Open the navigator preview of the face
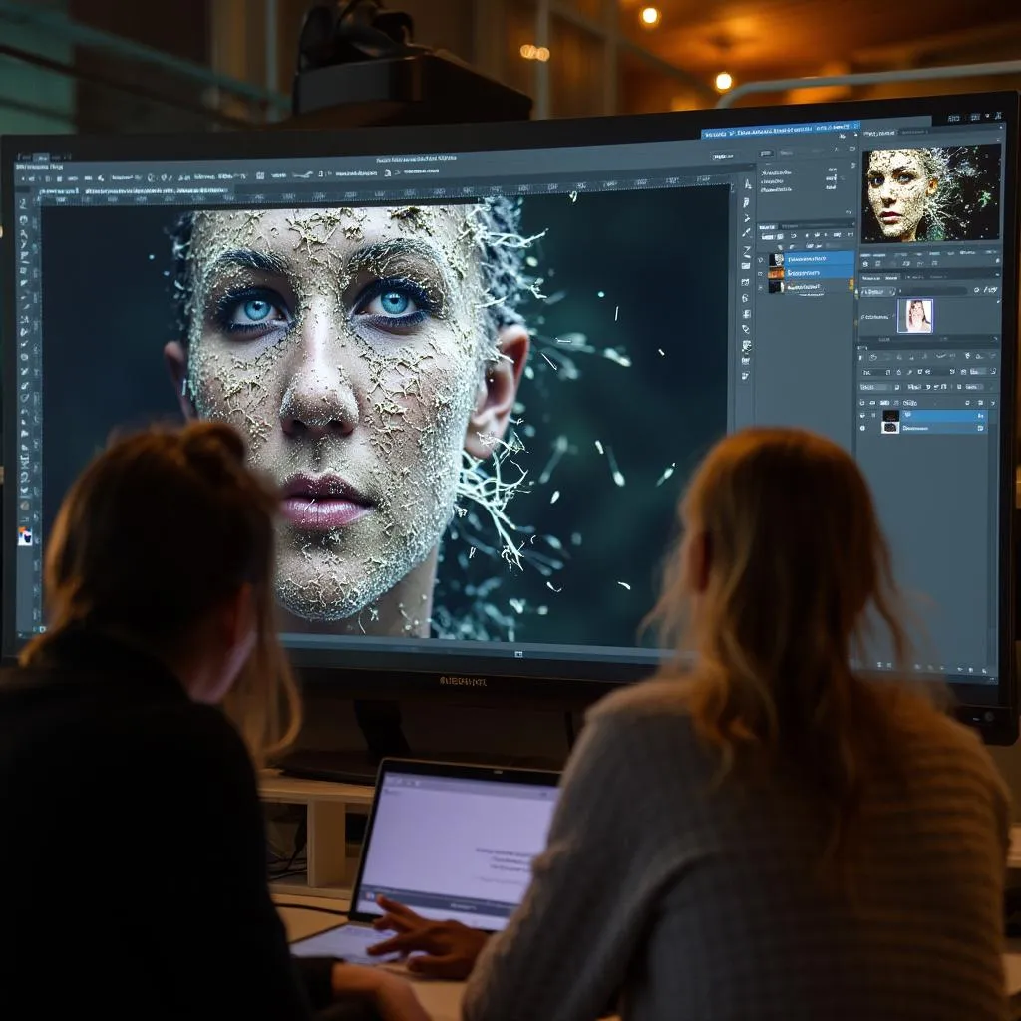This screenshot has height=1021, width=1021. (x=930, y=193)
